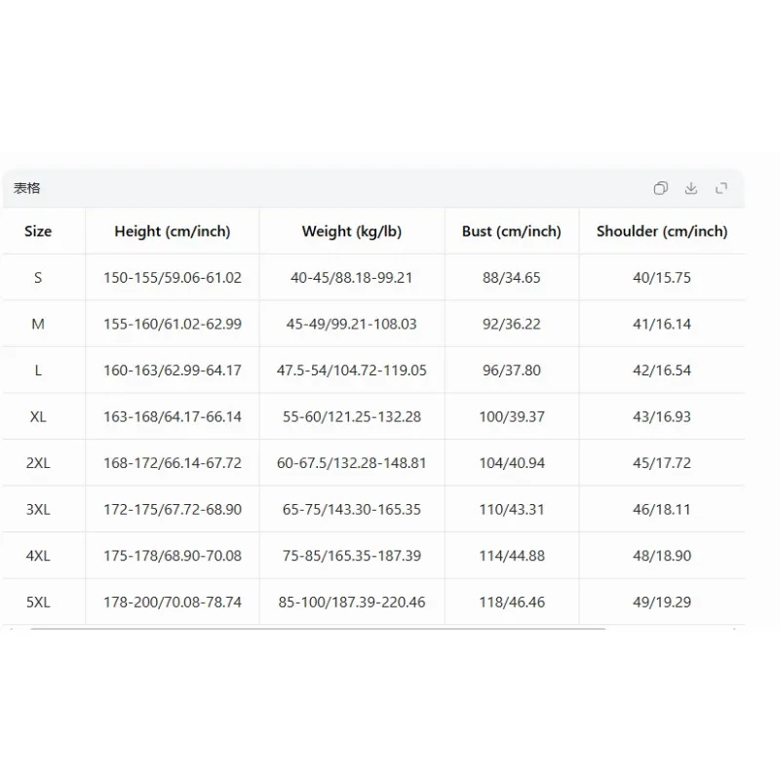Select the Size column header

(x=38, y=231)
